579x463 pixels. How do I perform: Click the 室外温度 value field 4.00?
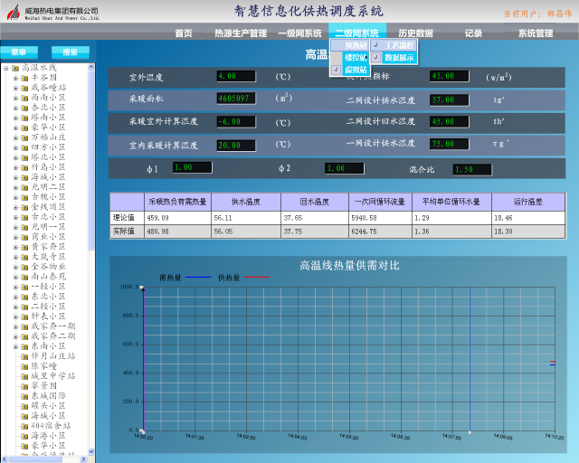pyautogui.click(x=236, y=76)
